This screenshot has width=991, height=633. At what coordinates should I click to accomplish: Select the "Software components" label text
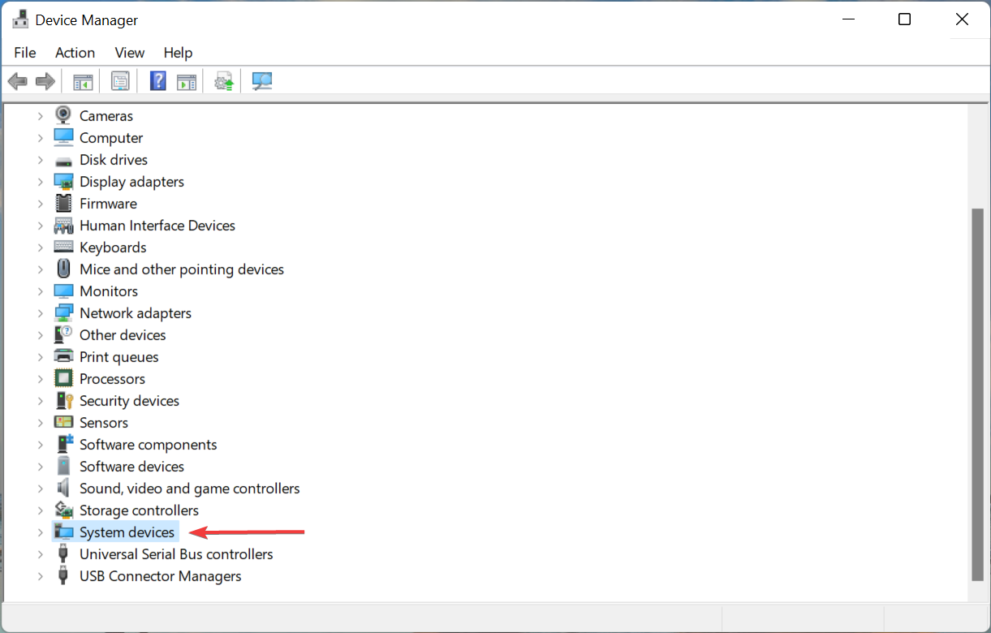coord(149,445)
